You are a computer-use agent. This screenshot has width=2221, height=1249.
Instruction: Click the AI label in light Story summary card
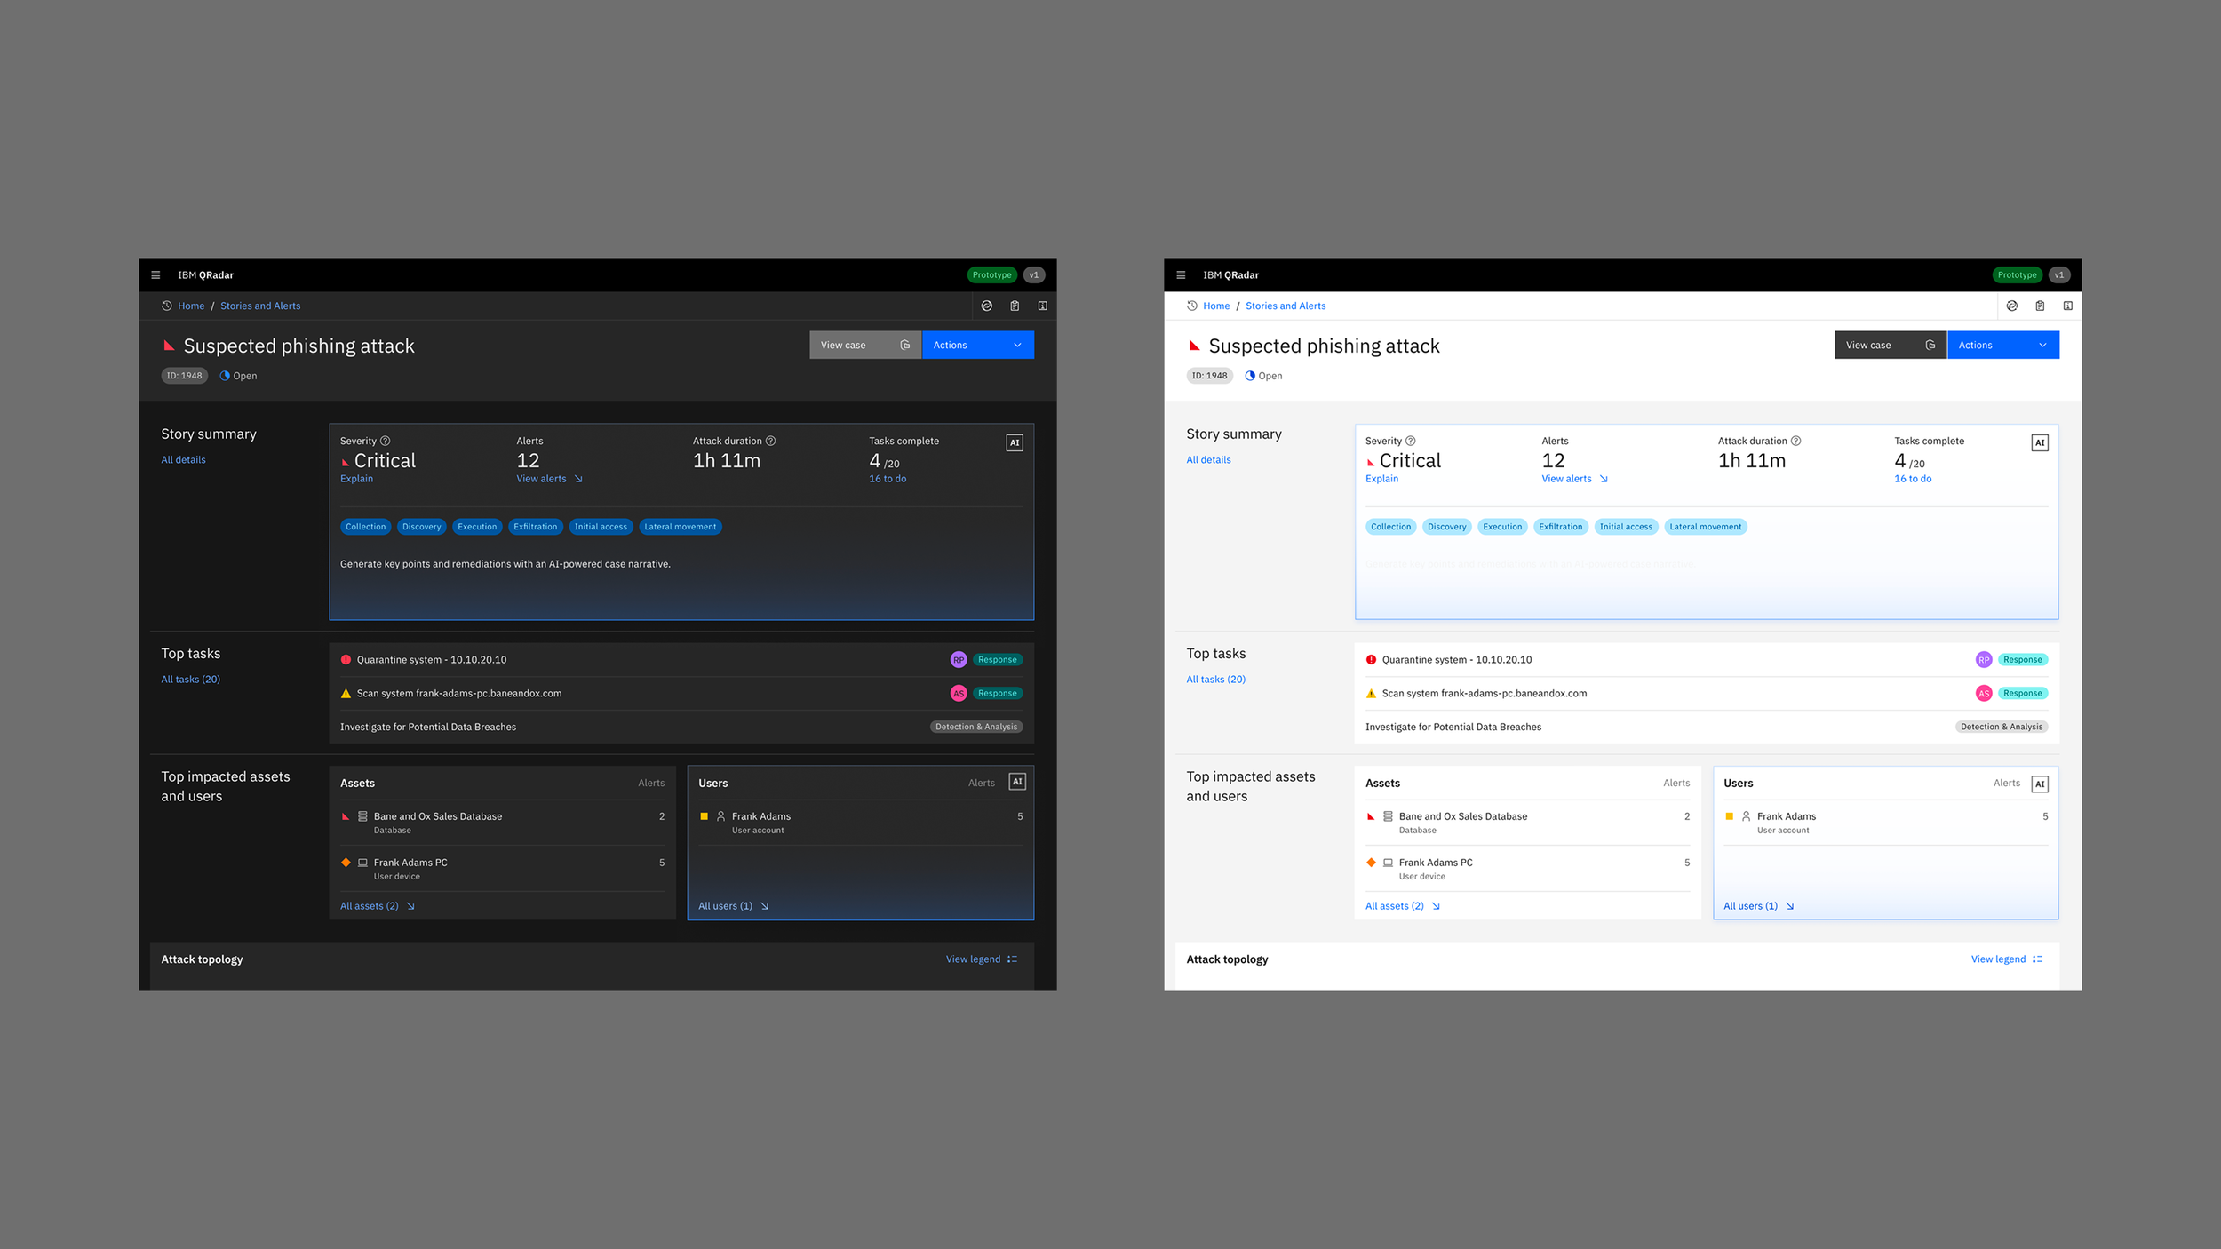2040,442
